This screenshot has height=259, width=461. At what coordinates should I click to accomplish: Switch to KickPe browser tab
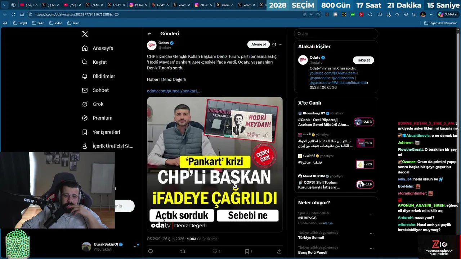coord(160,5)
